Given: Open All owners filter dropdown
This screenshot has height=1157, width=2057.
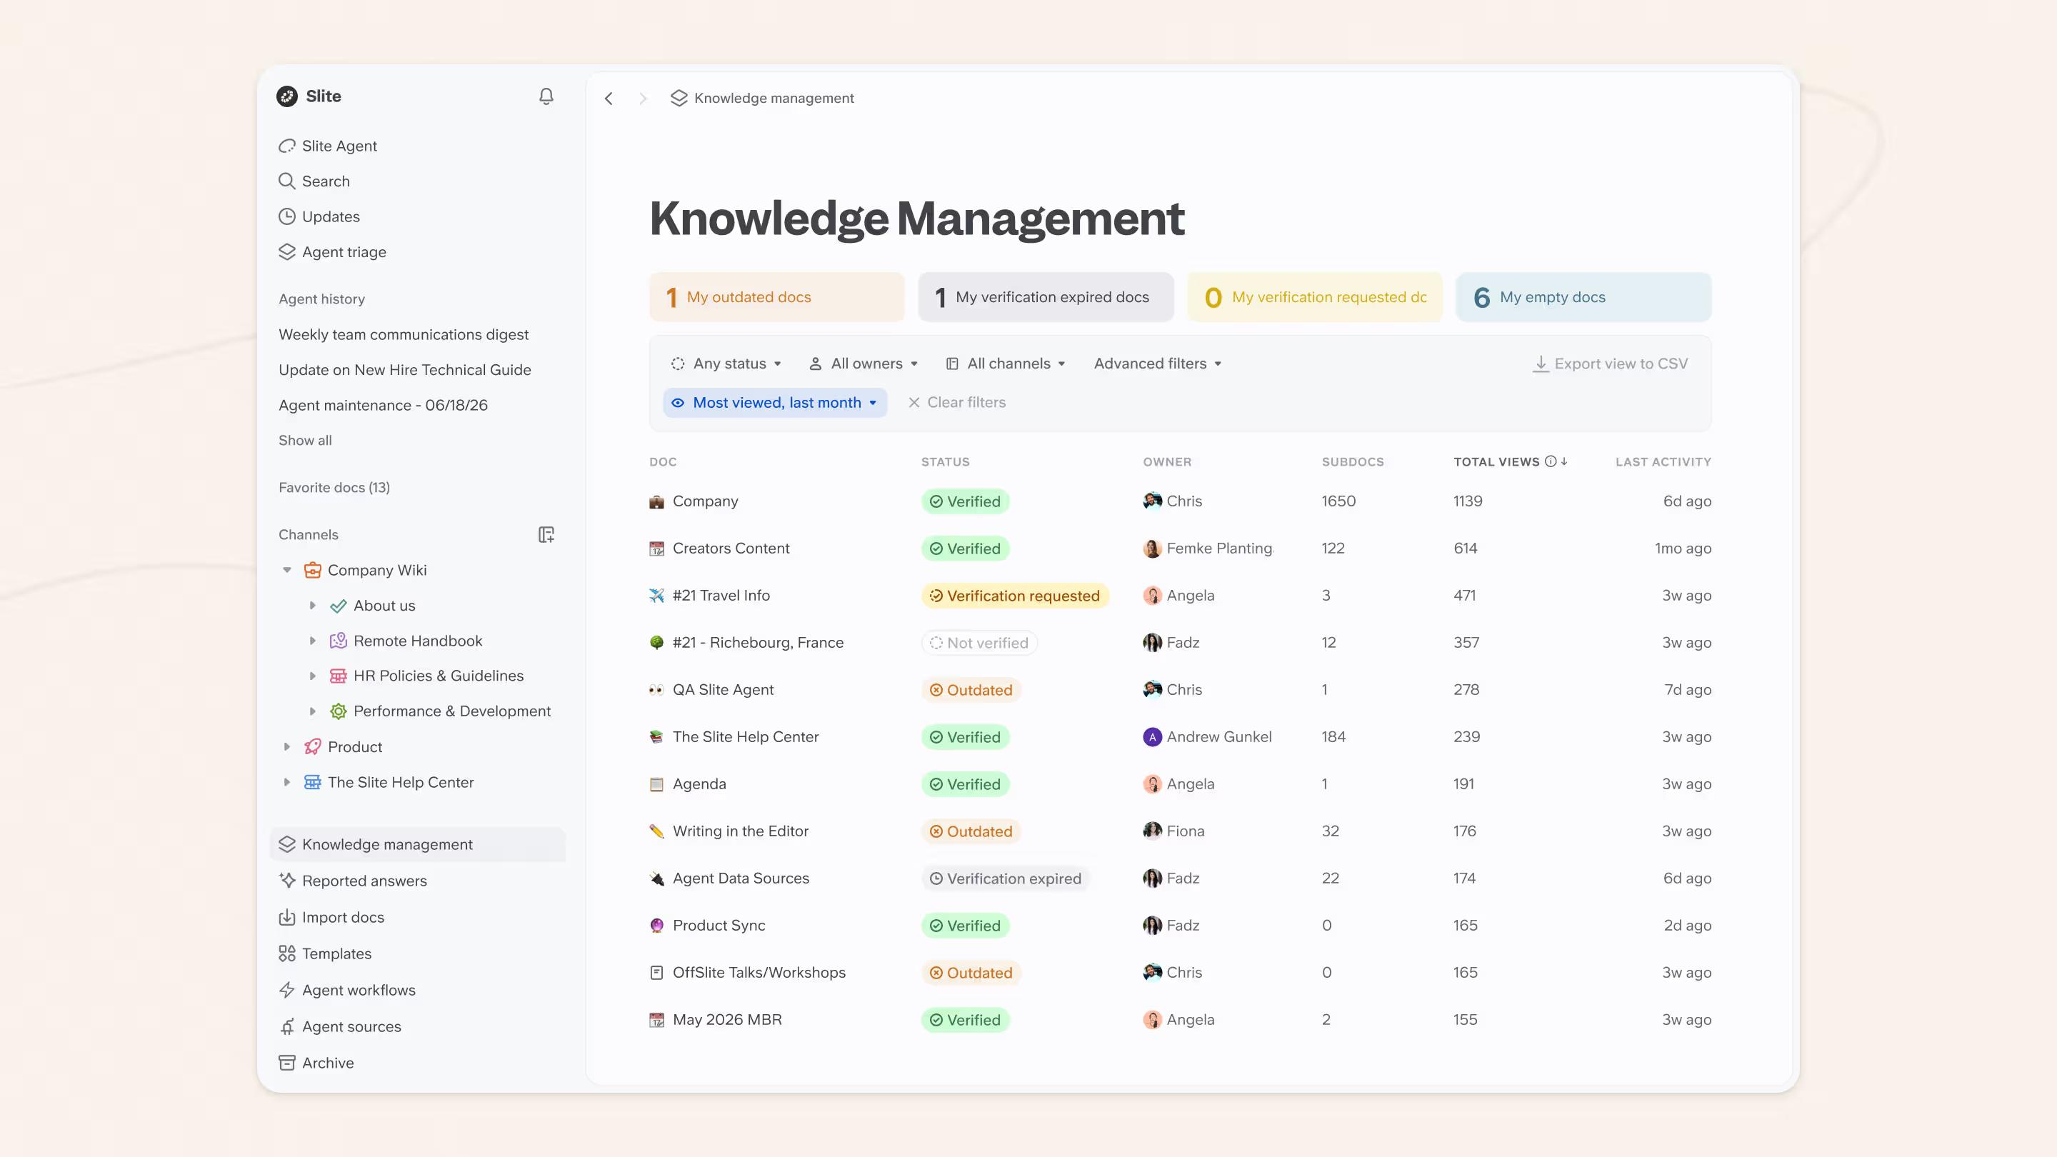Looking at the screenshot, I should click(x=864, y=364).
